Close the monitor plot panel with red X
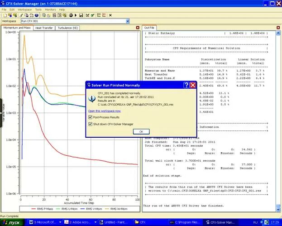The width and height of the screenshot is (282, 226). click(x=138, y=28)
